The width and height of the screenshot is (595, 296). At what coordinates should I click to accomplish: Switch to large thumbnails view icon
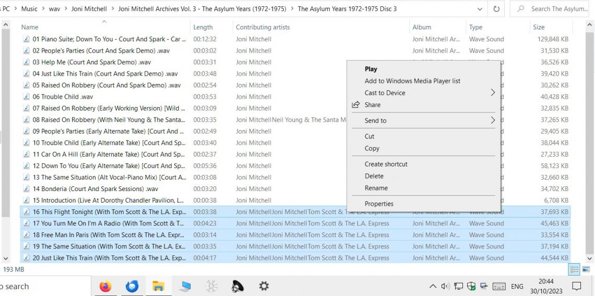[x=586, y=269]
